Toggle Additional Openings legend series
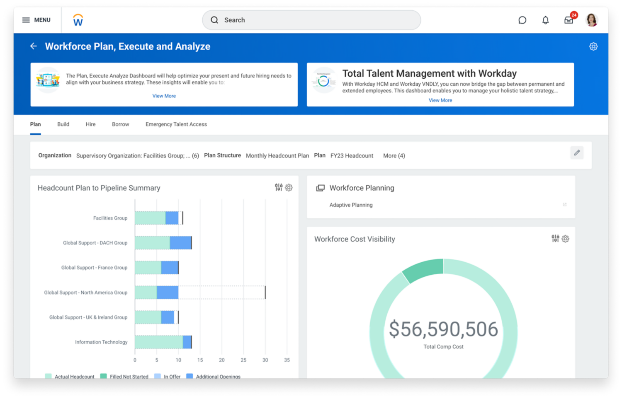 click(x=214, y=376)
